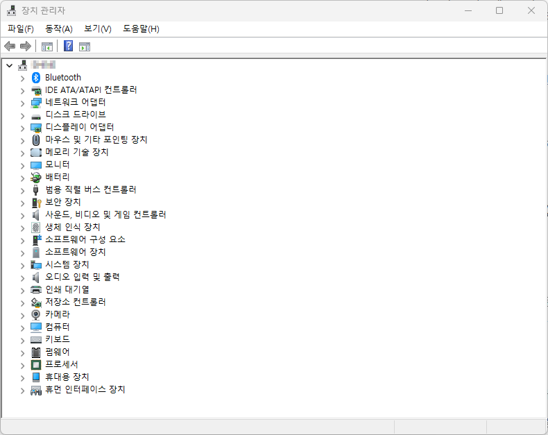
Task: Expand the 사운드, 비디오 및 게임 컨트롤러 category
Action: coord(22,215)
